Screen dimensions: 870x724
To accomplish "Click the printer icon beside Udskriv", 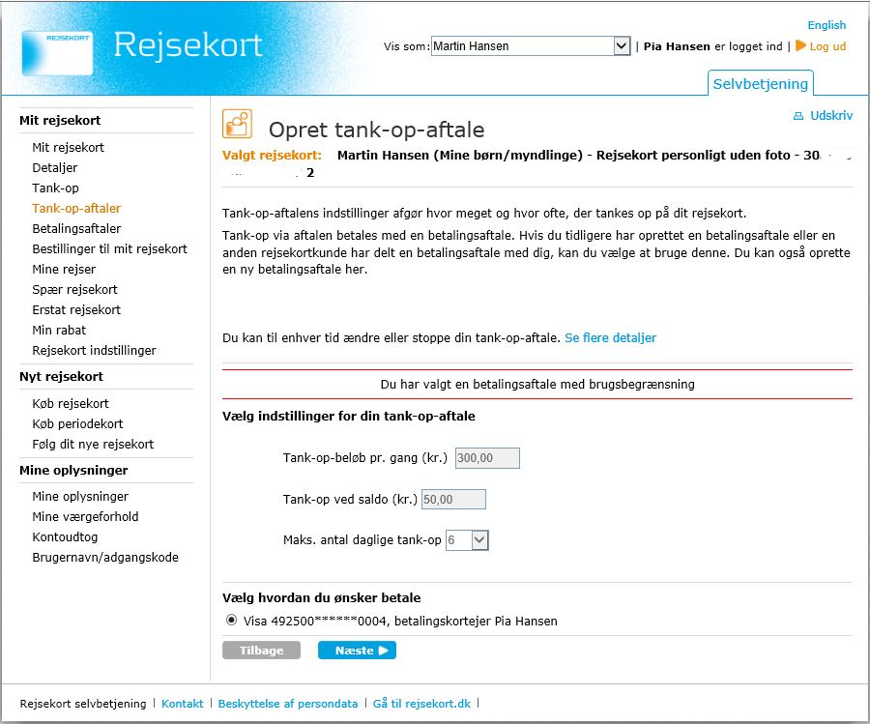I will pyautogui.click(x=798, y=116).
